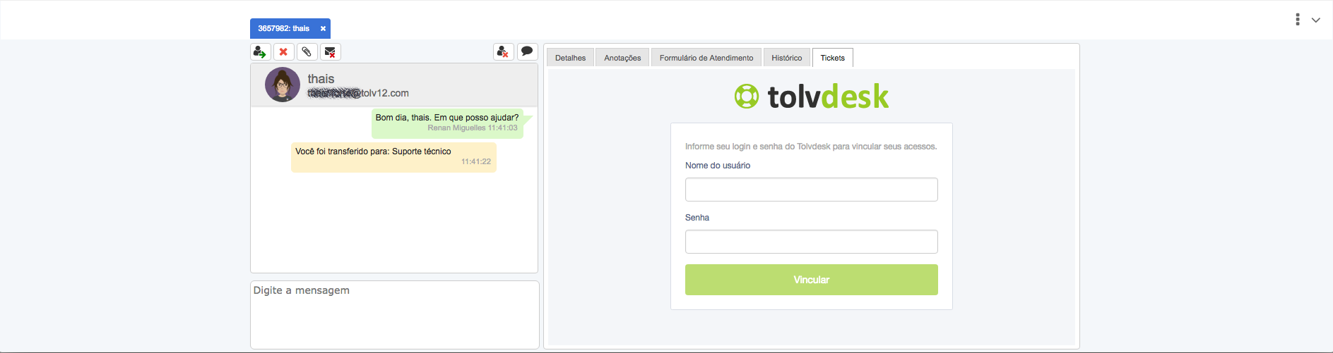Image resolution: width=1333 pixels, height=353 pixels.
Task: Click the email ending in '@tolv12.com'
Action: (358, 93)
